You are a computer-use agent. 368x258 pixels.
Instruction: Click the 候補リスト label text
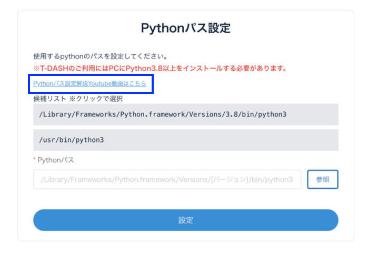point(49,99)
